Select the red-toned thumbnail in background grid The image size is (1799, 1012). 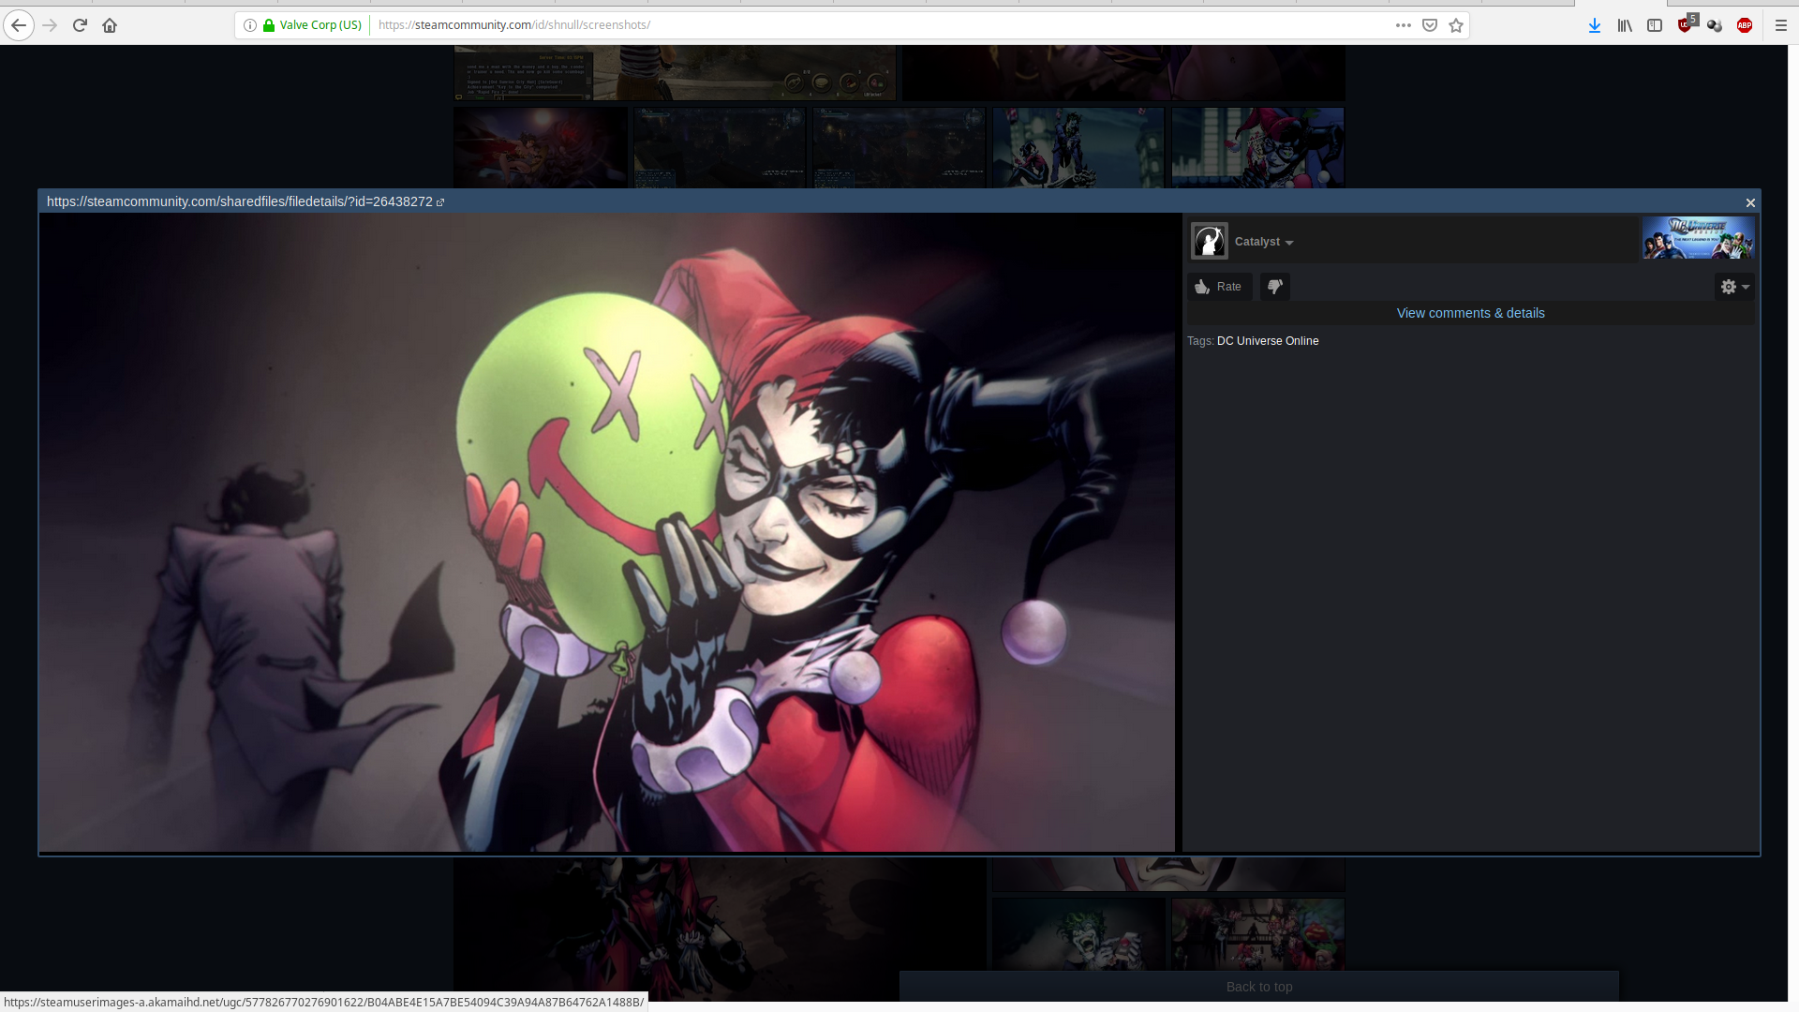(x=541, y=147)
